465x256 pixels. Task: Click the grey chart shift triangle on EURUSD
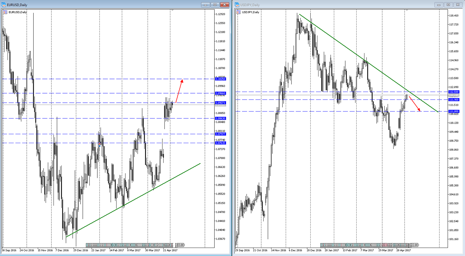[172, 10]
